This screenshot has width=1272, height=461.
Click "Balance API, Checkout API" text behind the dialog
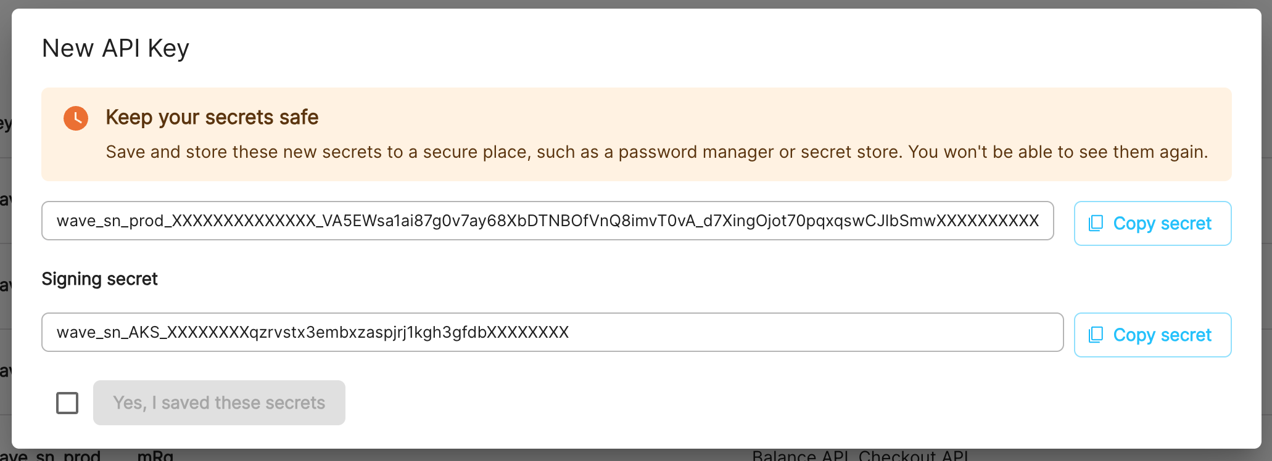click(860, 456)
